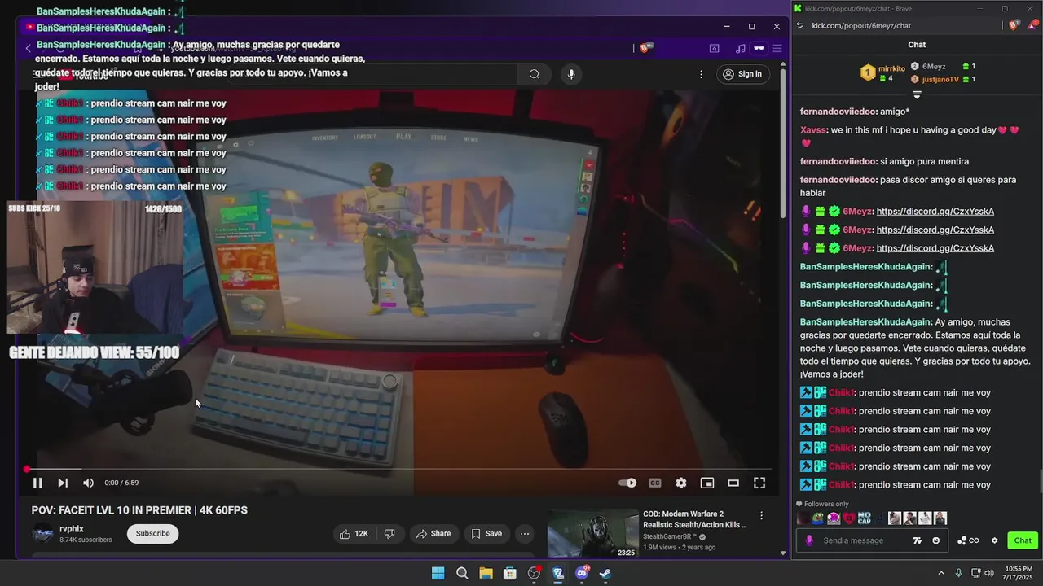Expand the chat leaderboard chevron
Viewport: 1043px width, 586px height.
coord(917,95)
